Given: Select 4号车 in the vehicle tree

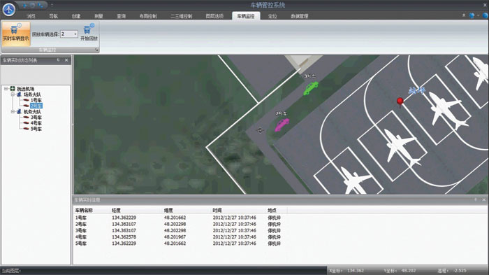Looking at the screenshot, I should click(36, 123).
